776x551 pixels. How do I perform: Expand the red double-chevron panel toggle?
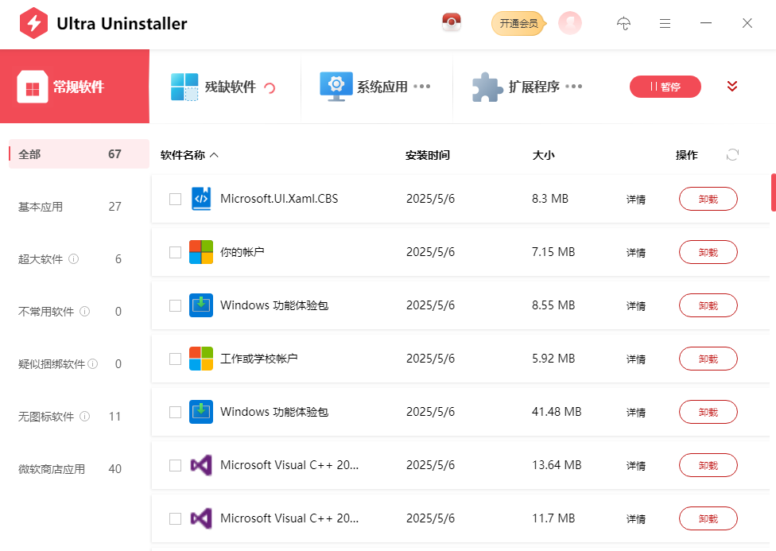tap(731, 86)
